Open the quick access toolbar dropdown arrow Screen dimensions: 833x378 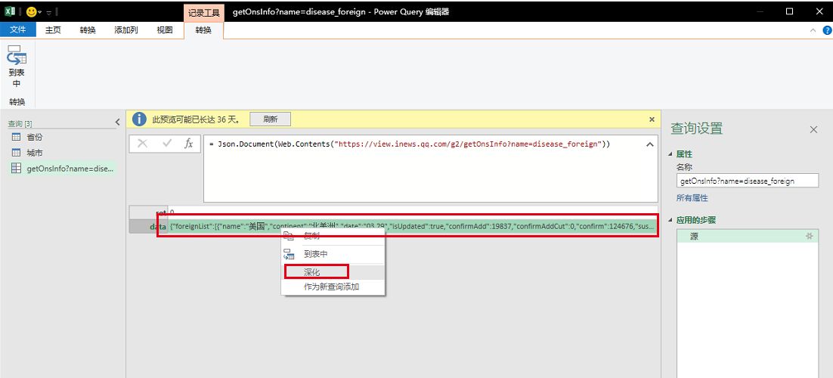(49, 12)
